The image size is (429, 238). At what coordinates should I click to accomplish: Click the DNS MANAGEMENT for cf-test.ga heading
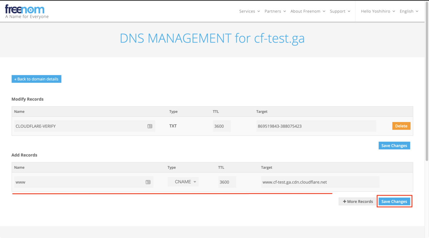coord(212,38)
